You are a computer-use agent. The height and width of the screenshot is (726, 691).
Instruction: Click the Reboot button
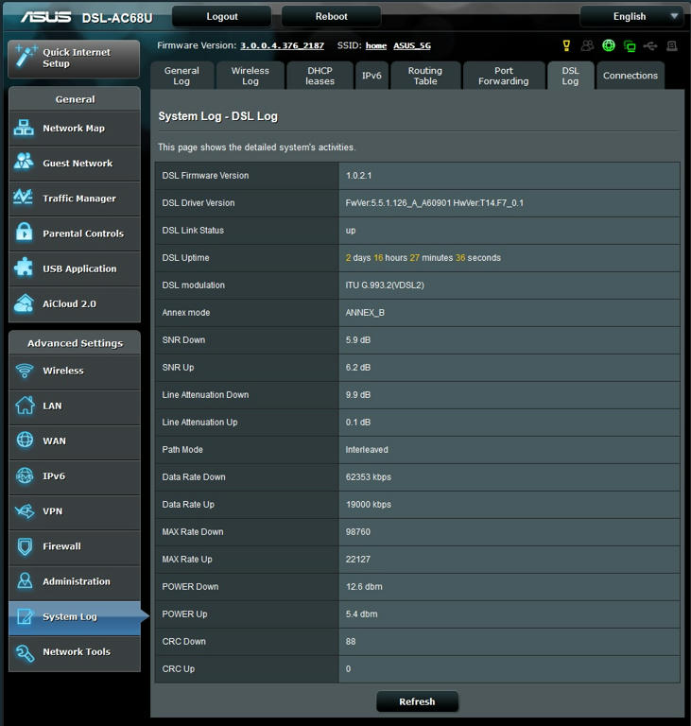331,16
